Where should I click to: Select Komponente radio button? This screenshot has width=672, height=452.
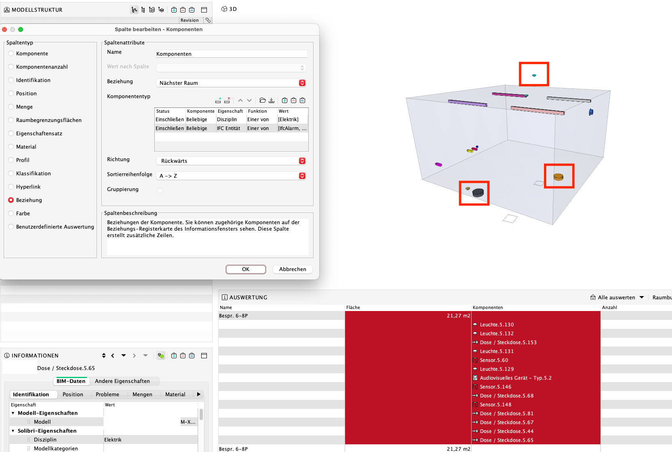coord(11,53)
